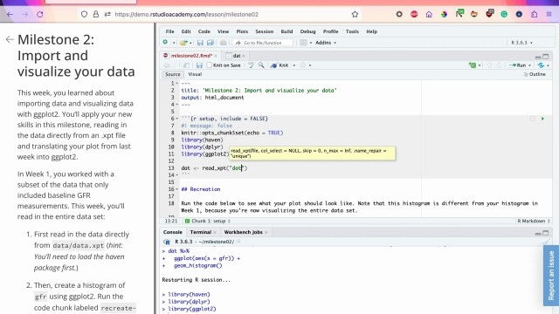
Task: Open the Profile menu
Action: [330, 31]
